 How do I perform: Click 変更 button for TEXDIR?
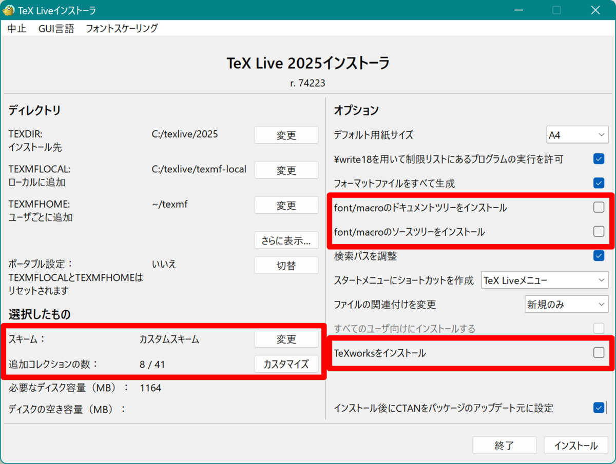[x=286, y=135]
